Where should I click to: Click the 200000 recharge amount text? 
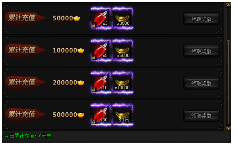[65, 83]
